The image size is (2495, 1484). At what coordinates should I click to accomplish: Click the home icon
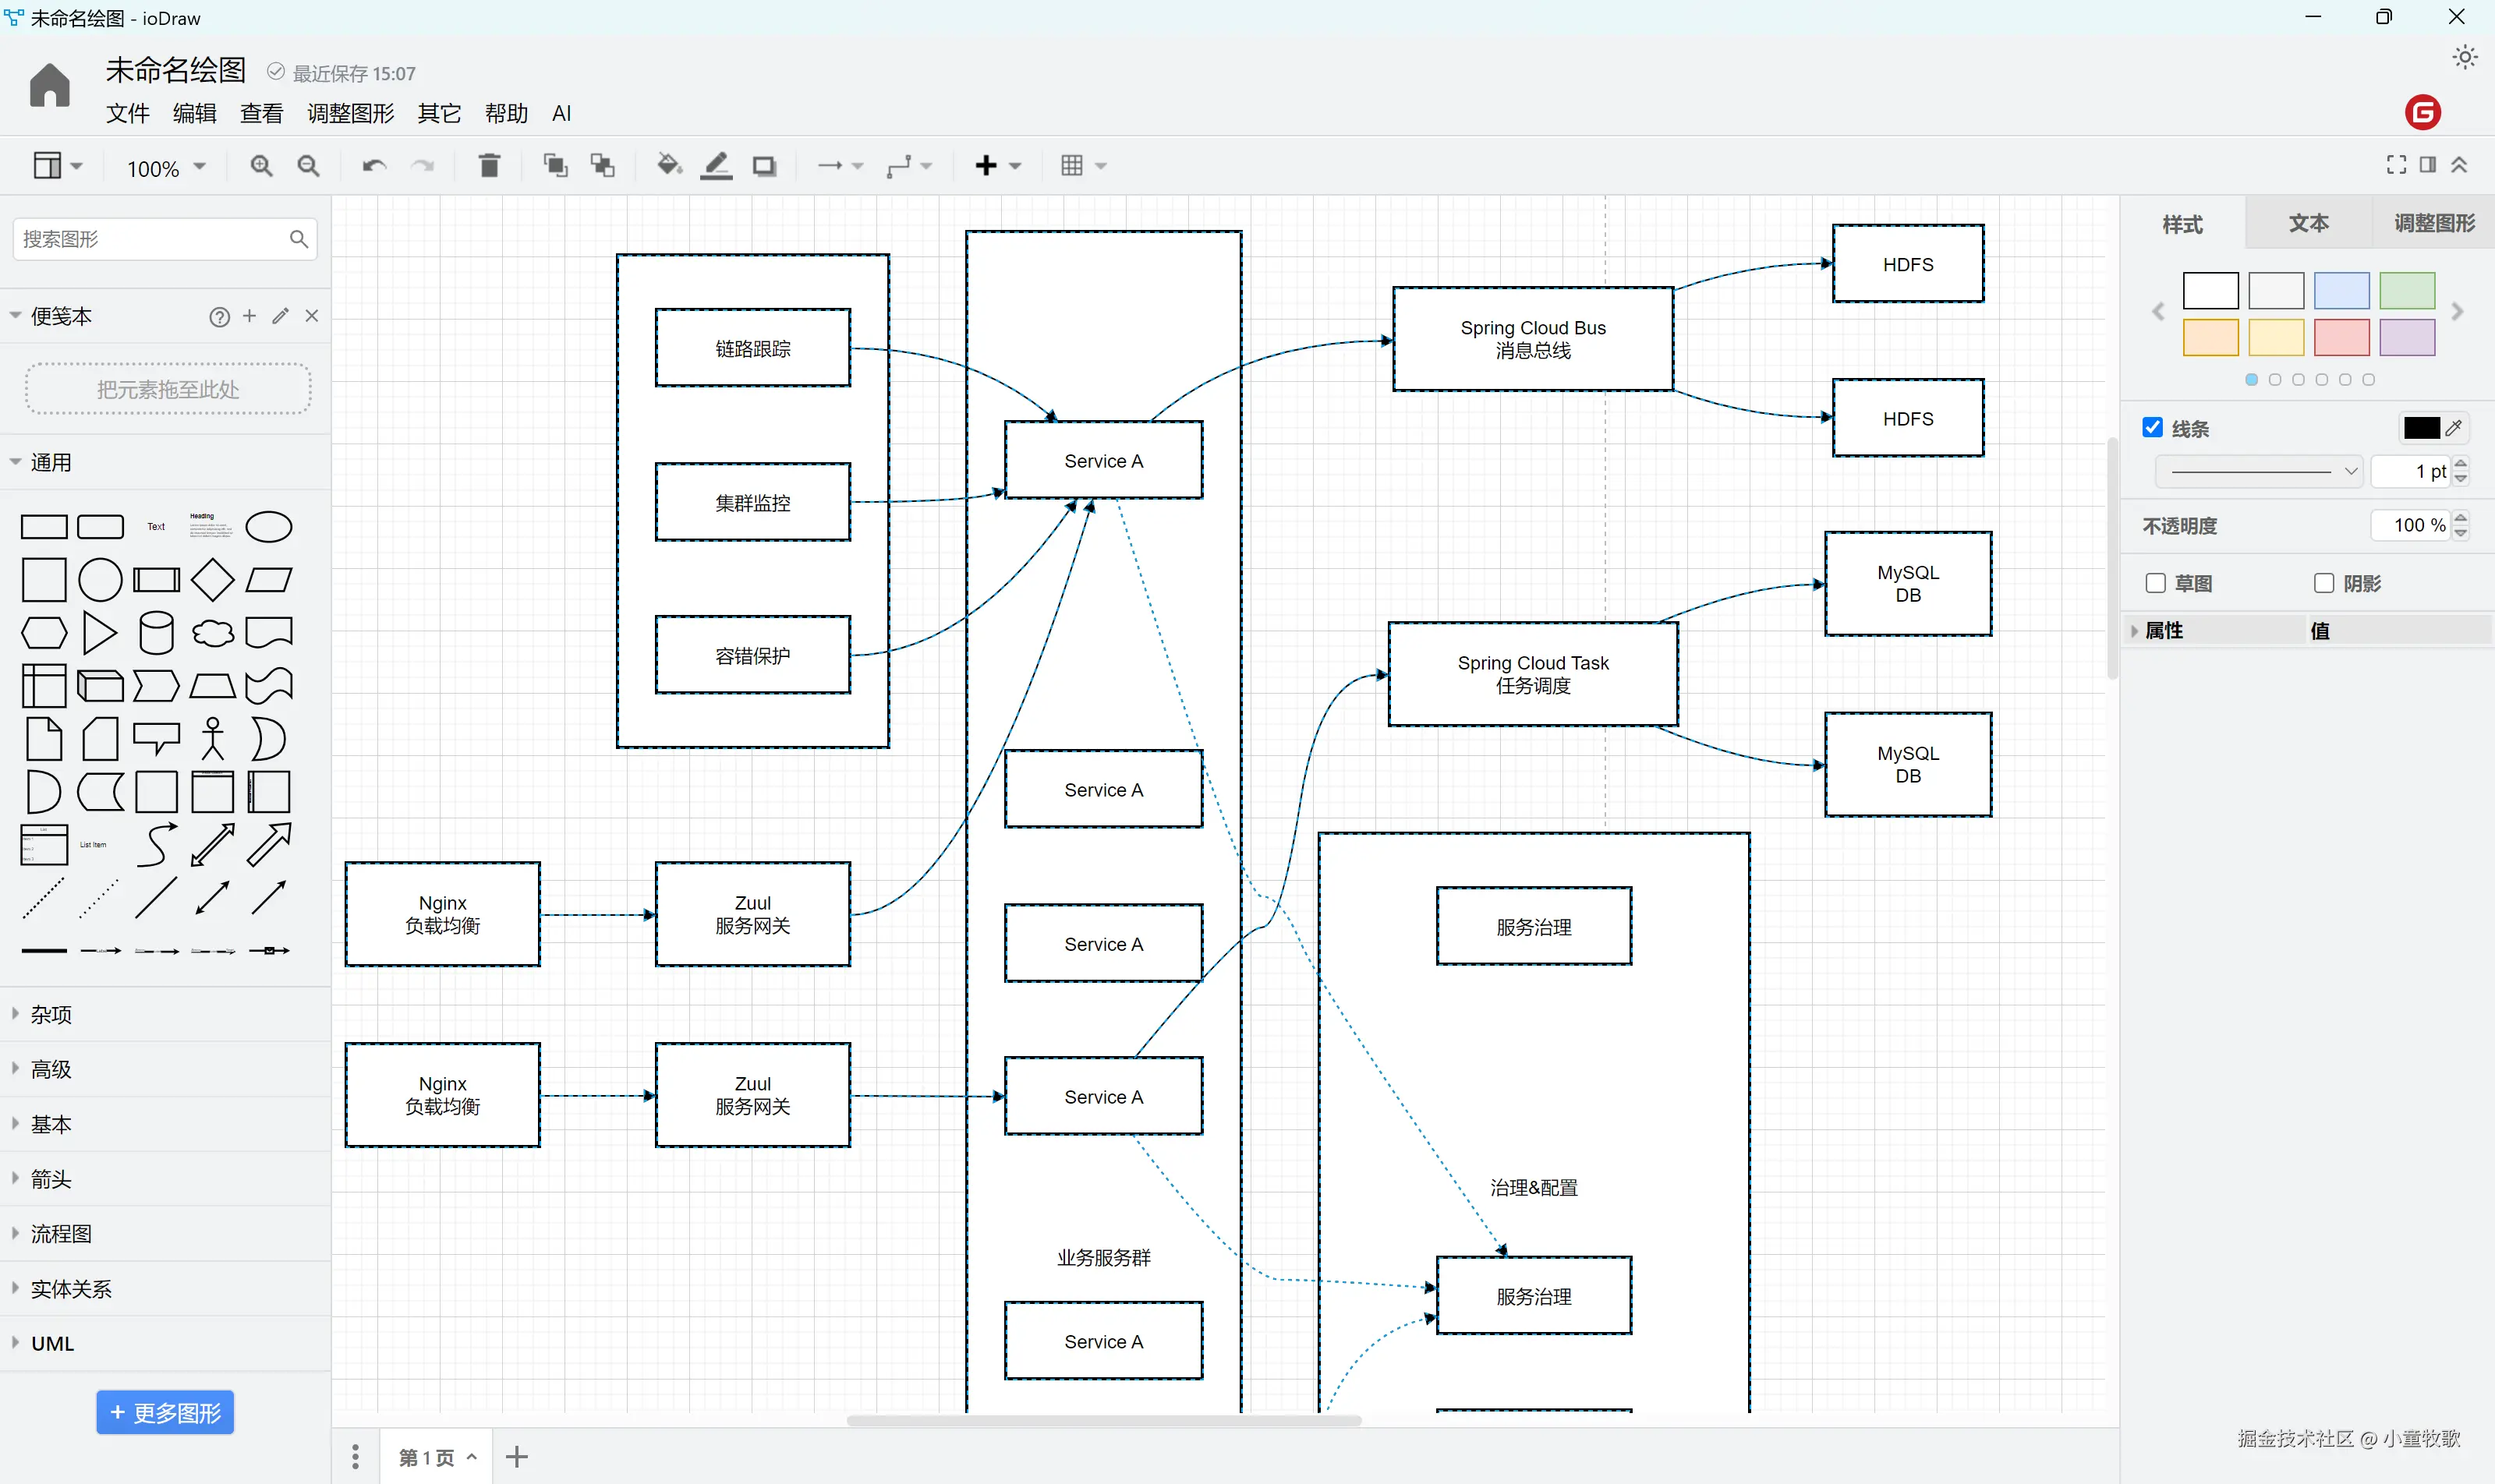(49, 86)
